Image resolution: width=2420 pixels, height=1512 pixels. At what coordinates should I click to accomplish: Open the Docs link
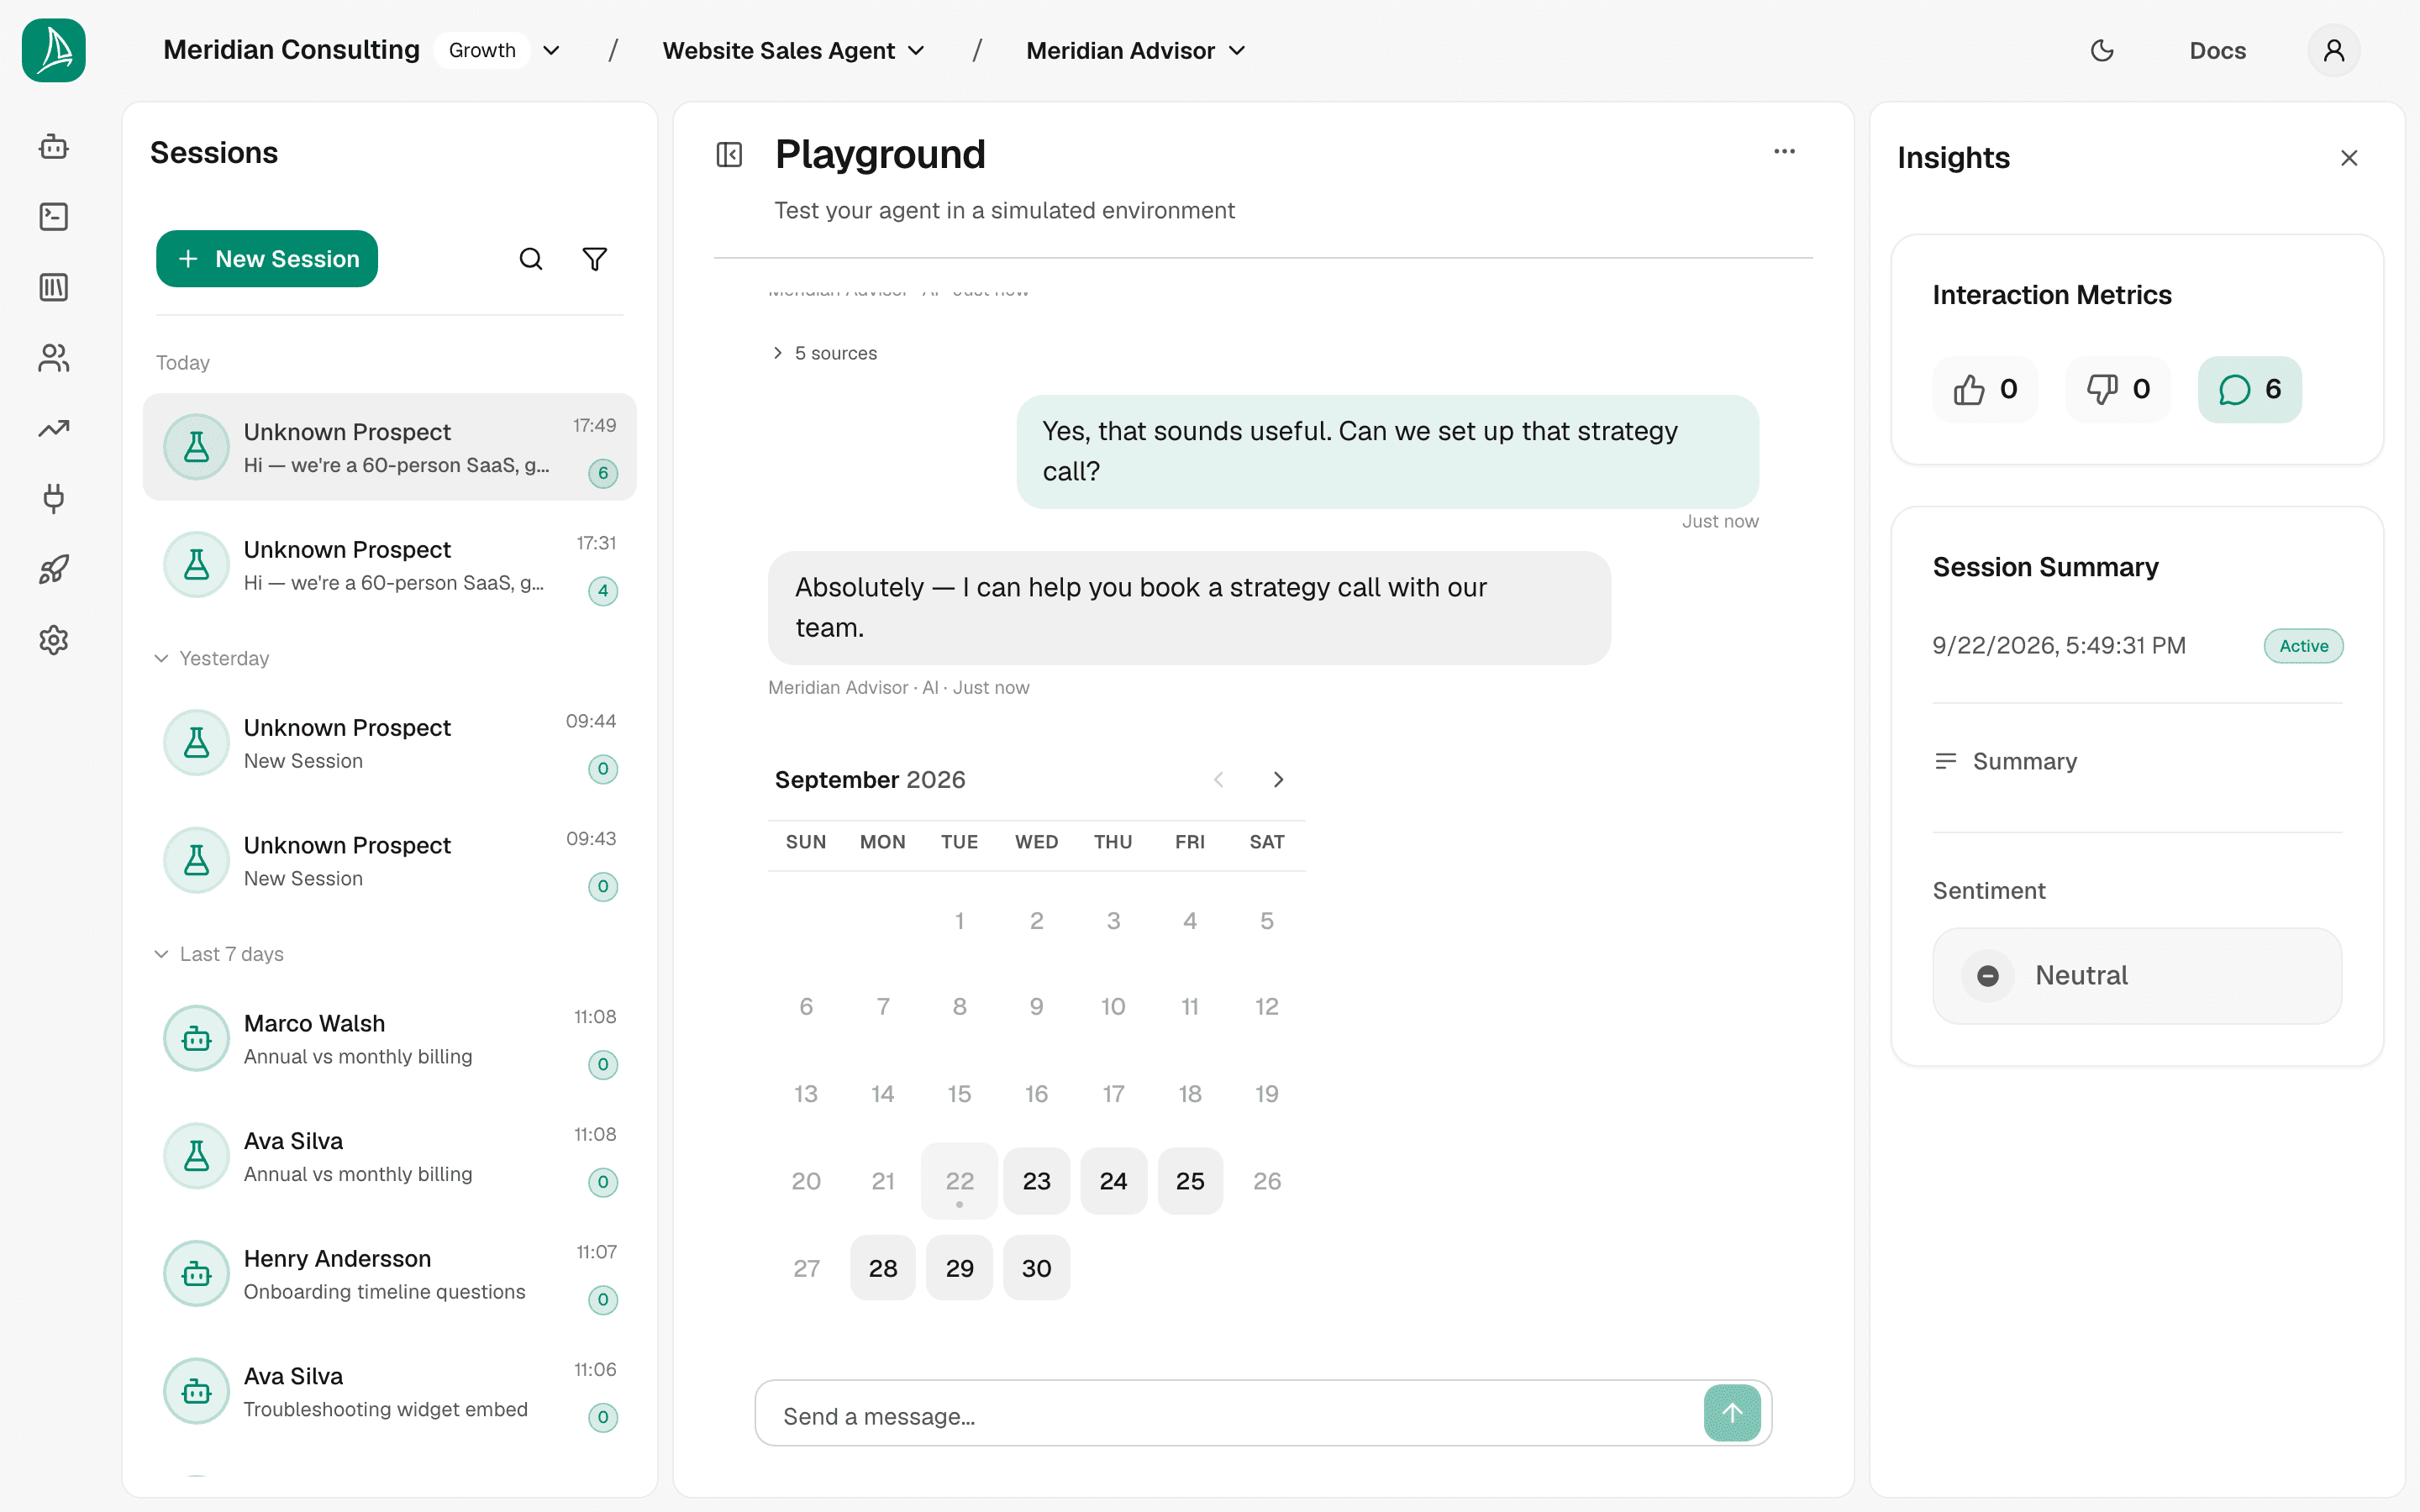(x=2217, y=50)
